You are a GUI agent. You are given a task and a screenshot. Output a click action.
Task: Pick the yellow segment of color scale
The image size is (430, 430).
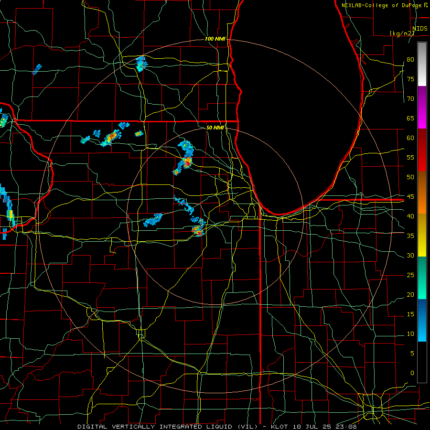coord(422,235)
